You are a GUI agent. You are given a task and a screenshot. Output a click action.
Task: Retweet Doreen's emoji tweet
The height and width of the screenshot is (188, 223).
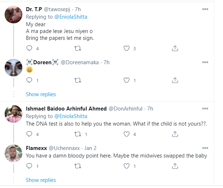pyautogui.click(x=78, y=80)
